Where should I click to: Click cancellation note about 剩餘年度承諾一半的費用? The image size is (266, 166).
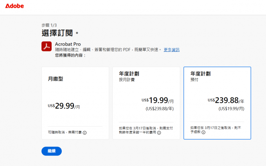point(146,130)
